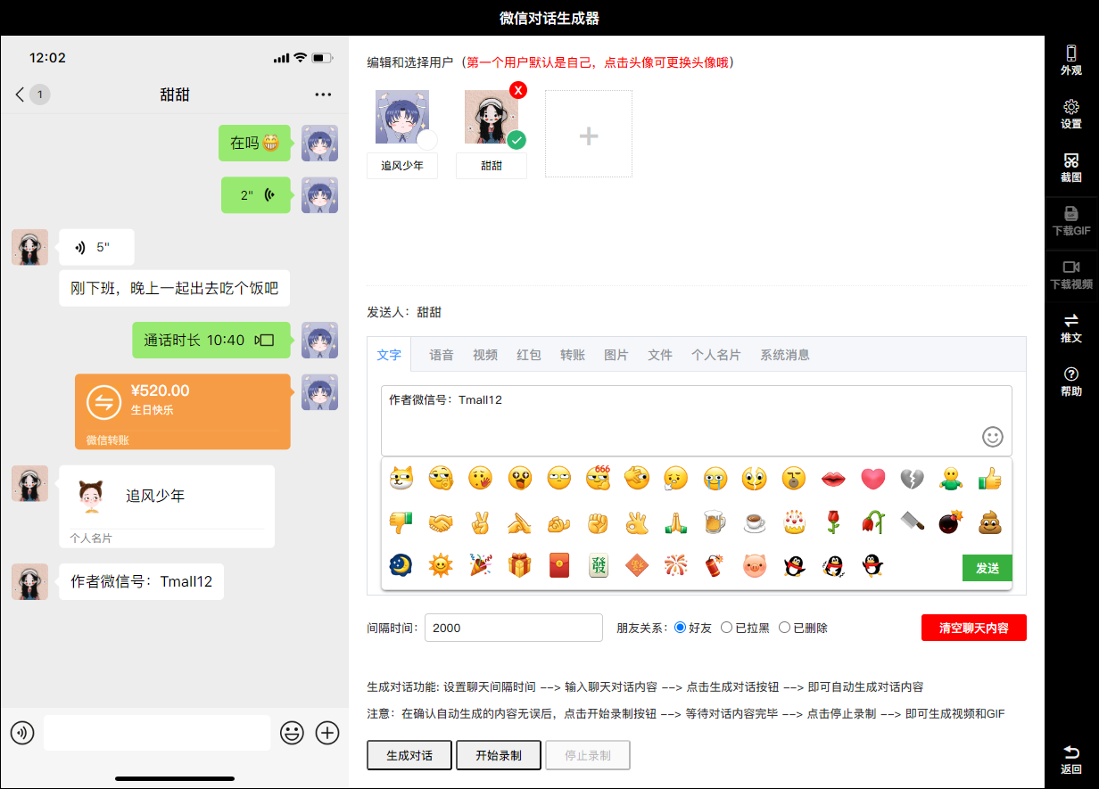This screenshot has height=789, width=1099.
Task: Tap the plus icon in chat bar
Action: (328, 733)
